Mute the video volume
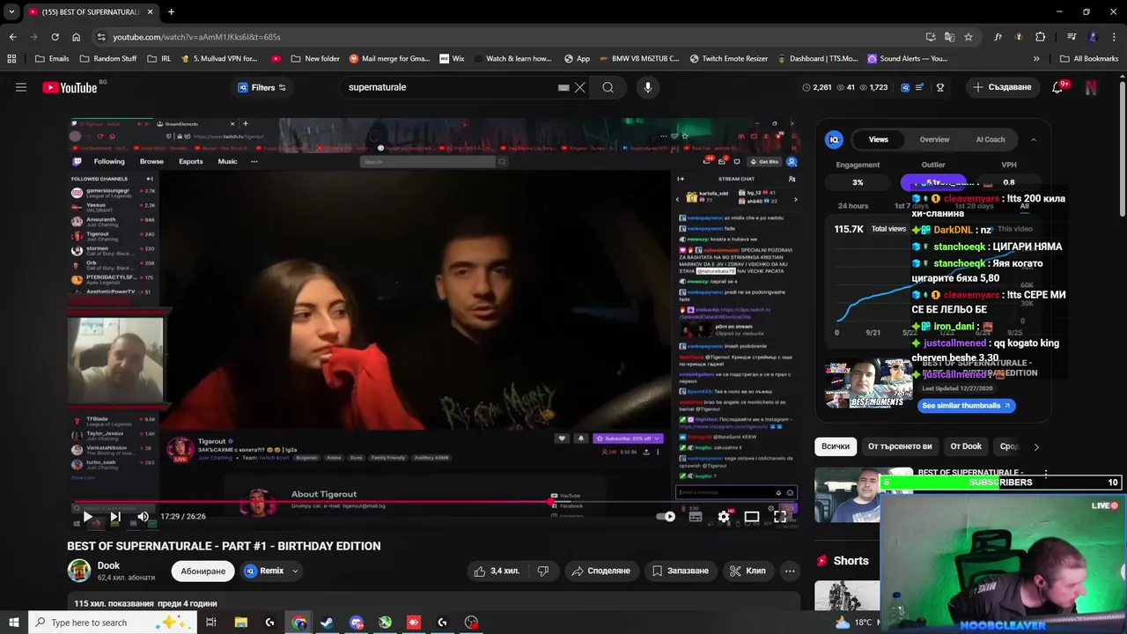The image size is (1127, 634). pyautogui.click(x=143, y=517)
